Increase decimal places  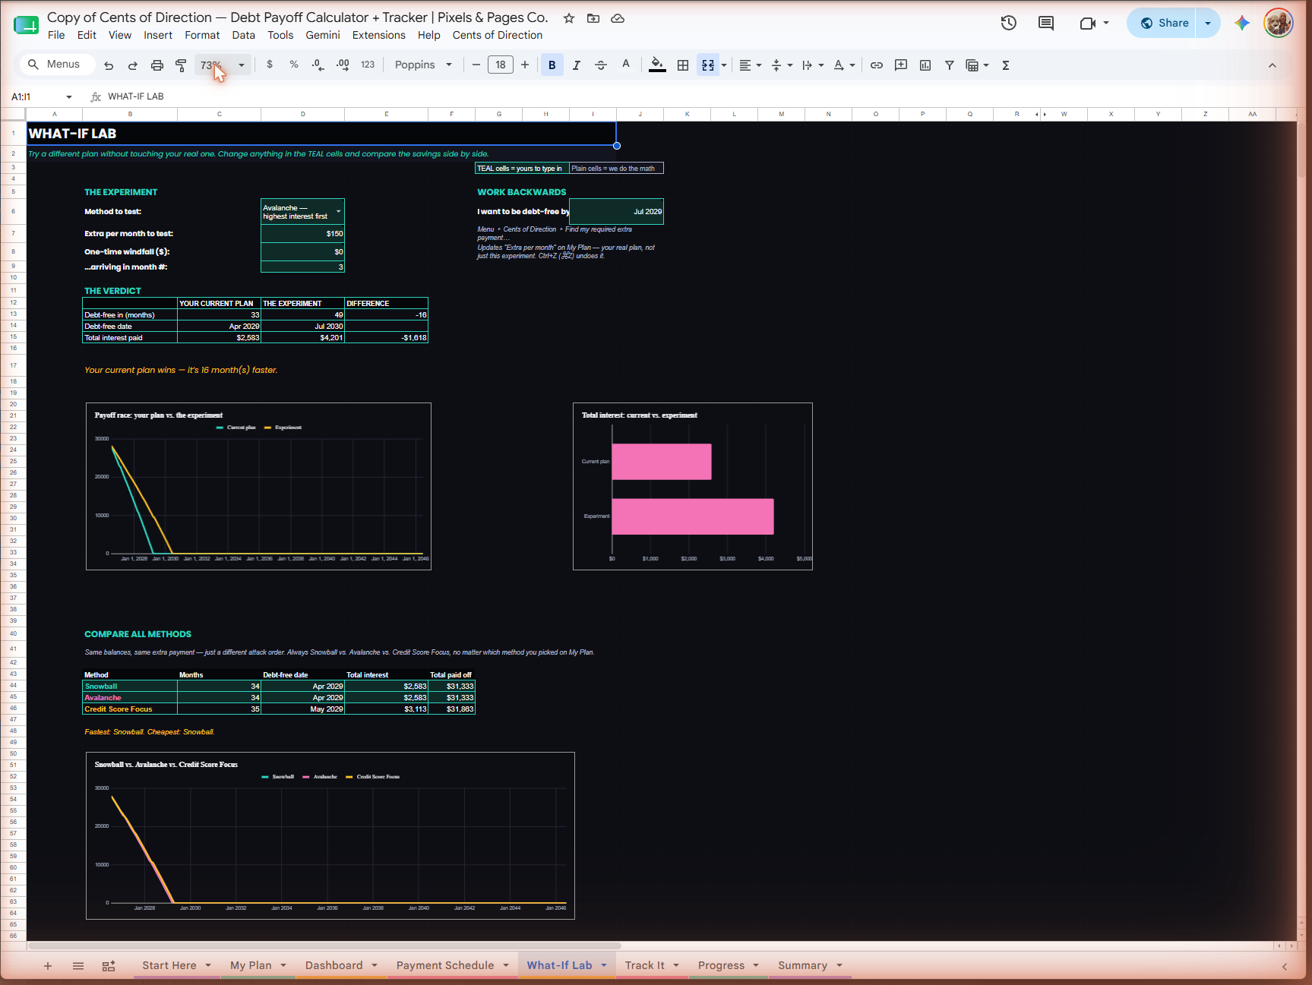click(343, 65)
